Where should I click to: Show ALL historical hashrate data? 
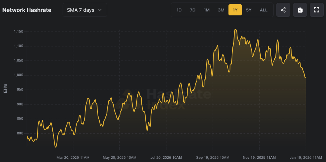tap(263, 10)
